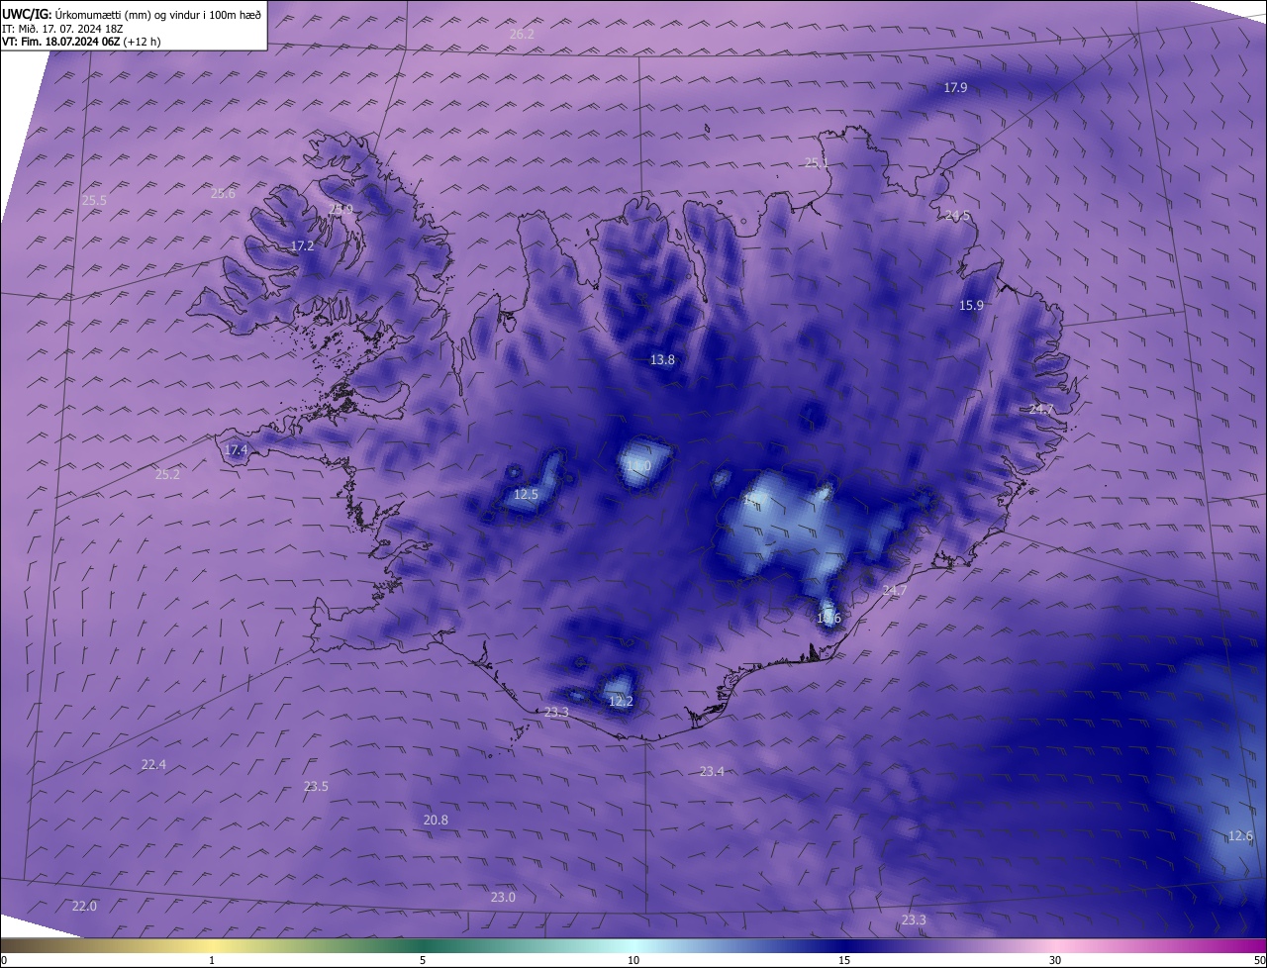
Task: Click the 0 tick on the color scale
Action: (x=4, y=961)
